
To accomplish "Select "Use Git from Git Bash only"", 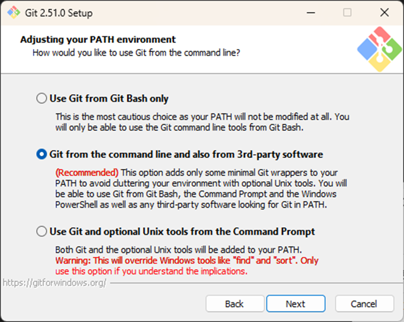I will tap(42, 98).
